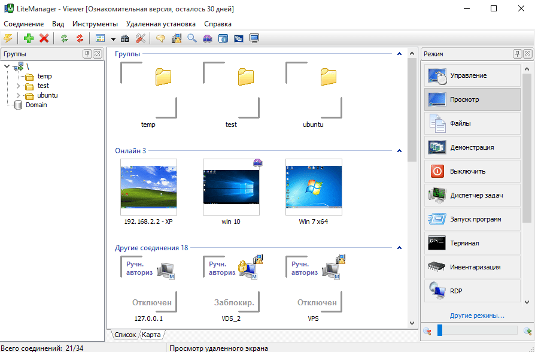Expand the test folder in the tree
Screen dimensions: 535x352
pos(18,86)
